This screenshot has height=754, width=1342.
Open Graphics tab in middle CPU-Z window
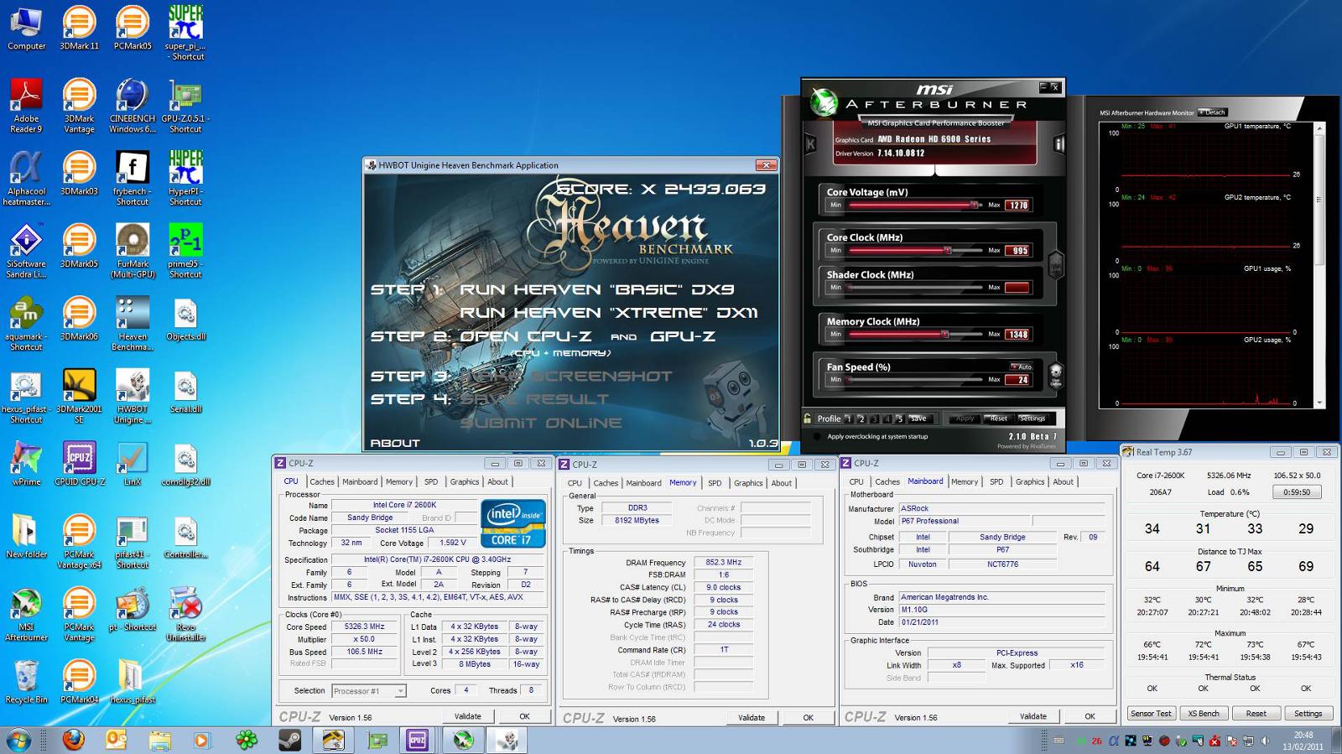748,483
